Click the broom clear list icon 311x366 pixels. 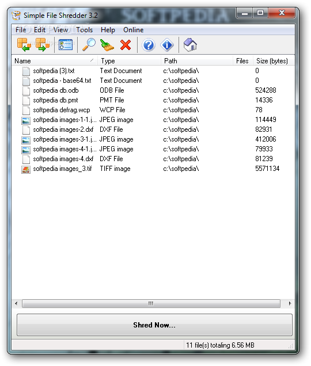[107, 45]
